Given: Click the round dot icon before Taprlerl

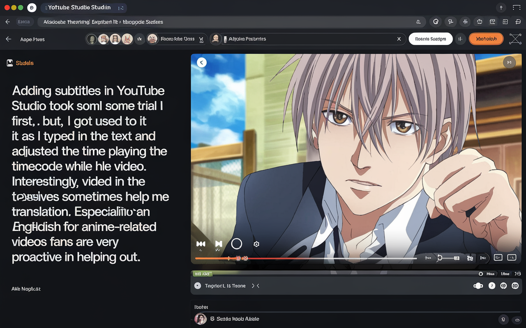Looking at the screenshot, I should [x=198, y=286].
